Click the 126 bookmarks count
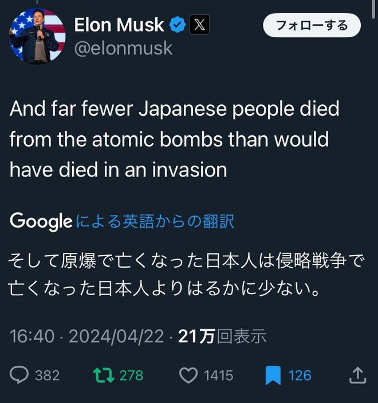The width and height of the screenshot is (378, 403). tap(300, 375)
